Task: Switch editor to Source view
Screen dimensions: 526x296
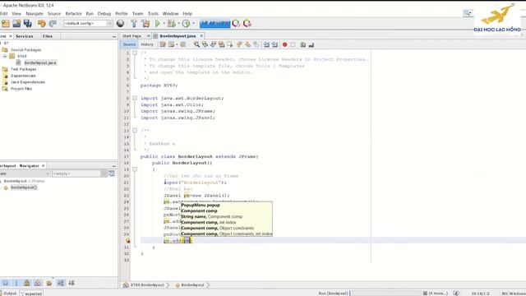Action: pyautogui.click(x=129, y=44)
